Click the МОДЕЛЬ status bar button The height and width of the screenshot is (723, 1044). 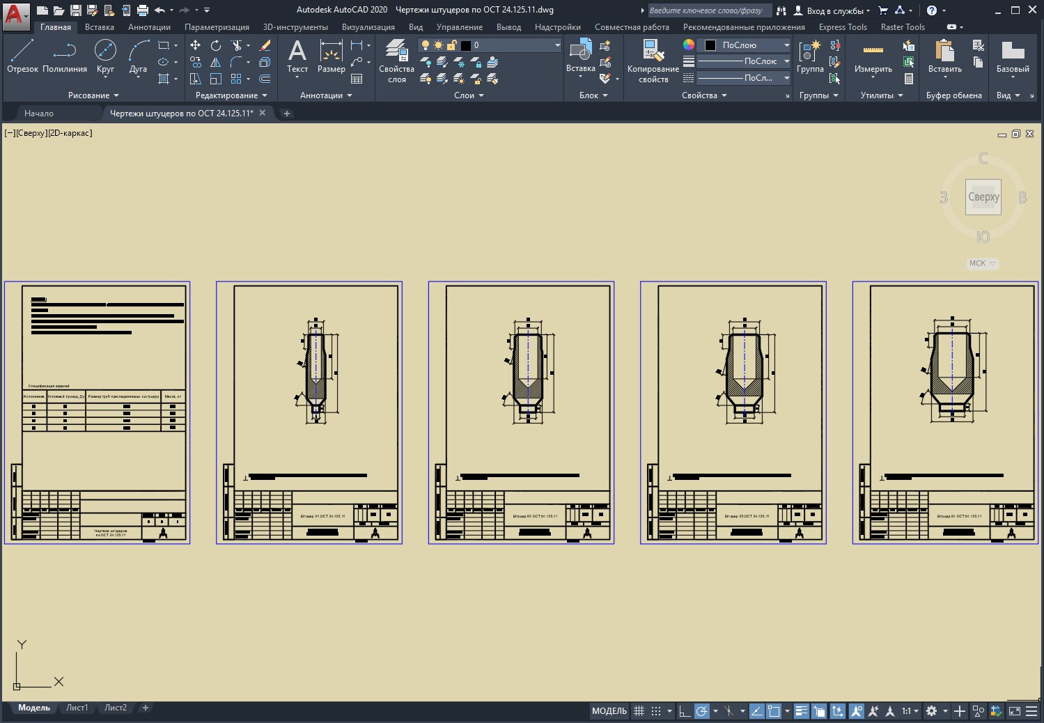(609, 711)
